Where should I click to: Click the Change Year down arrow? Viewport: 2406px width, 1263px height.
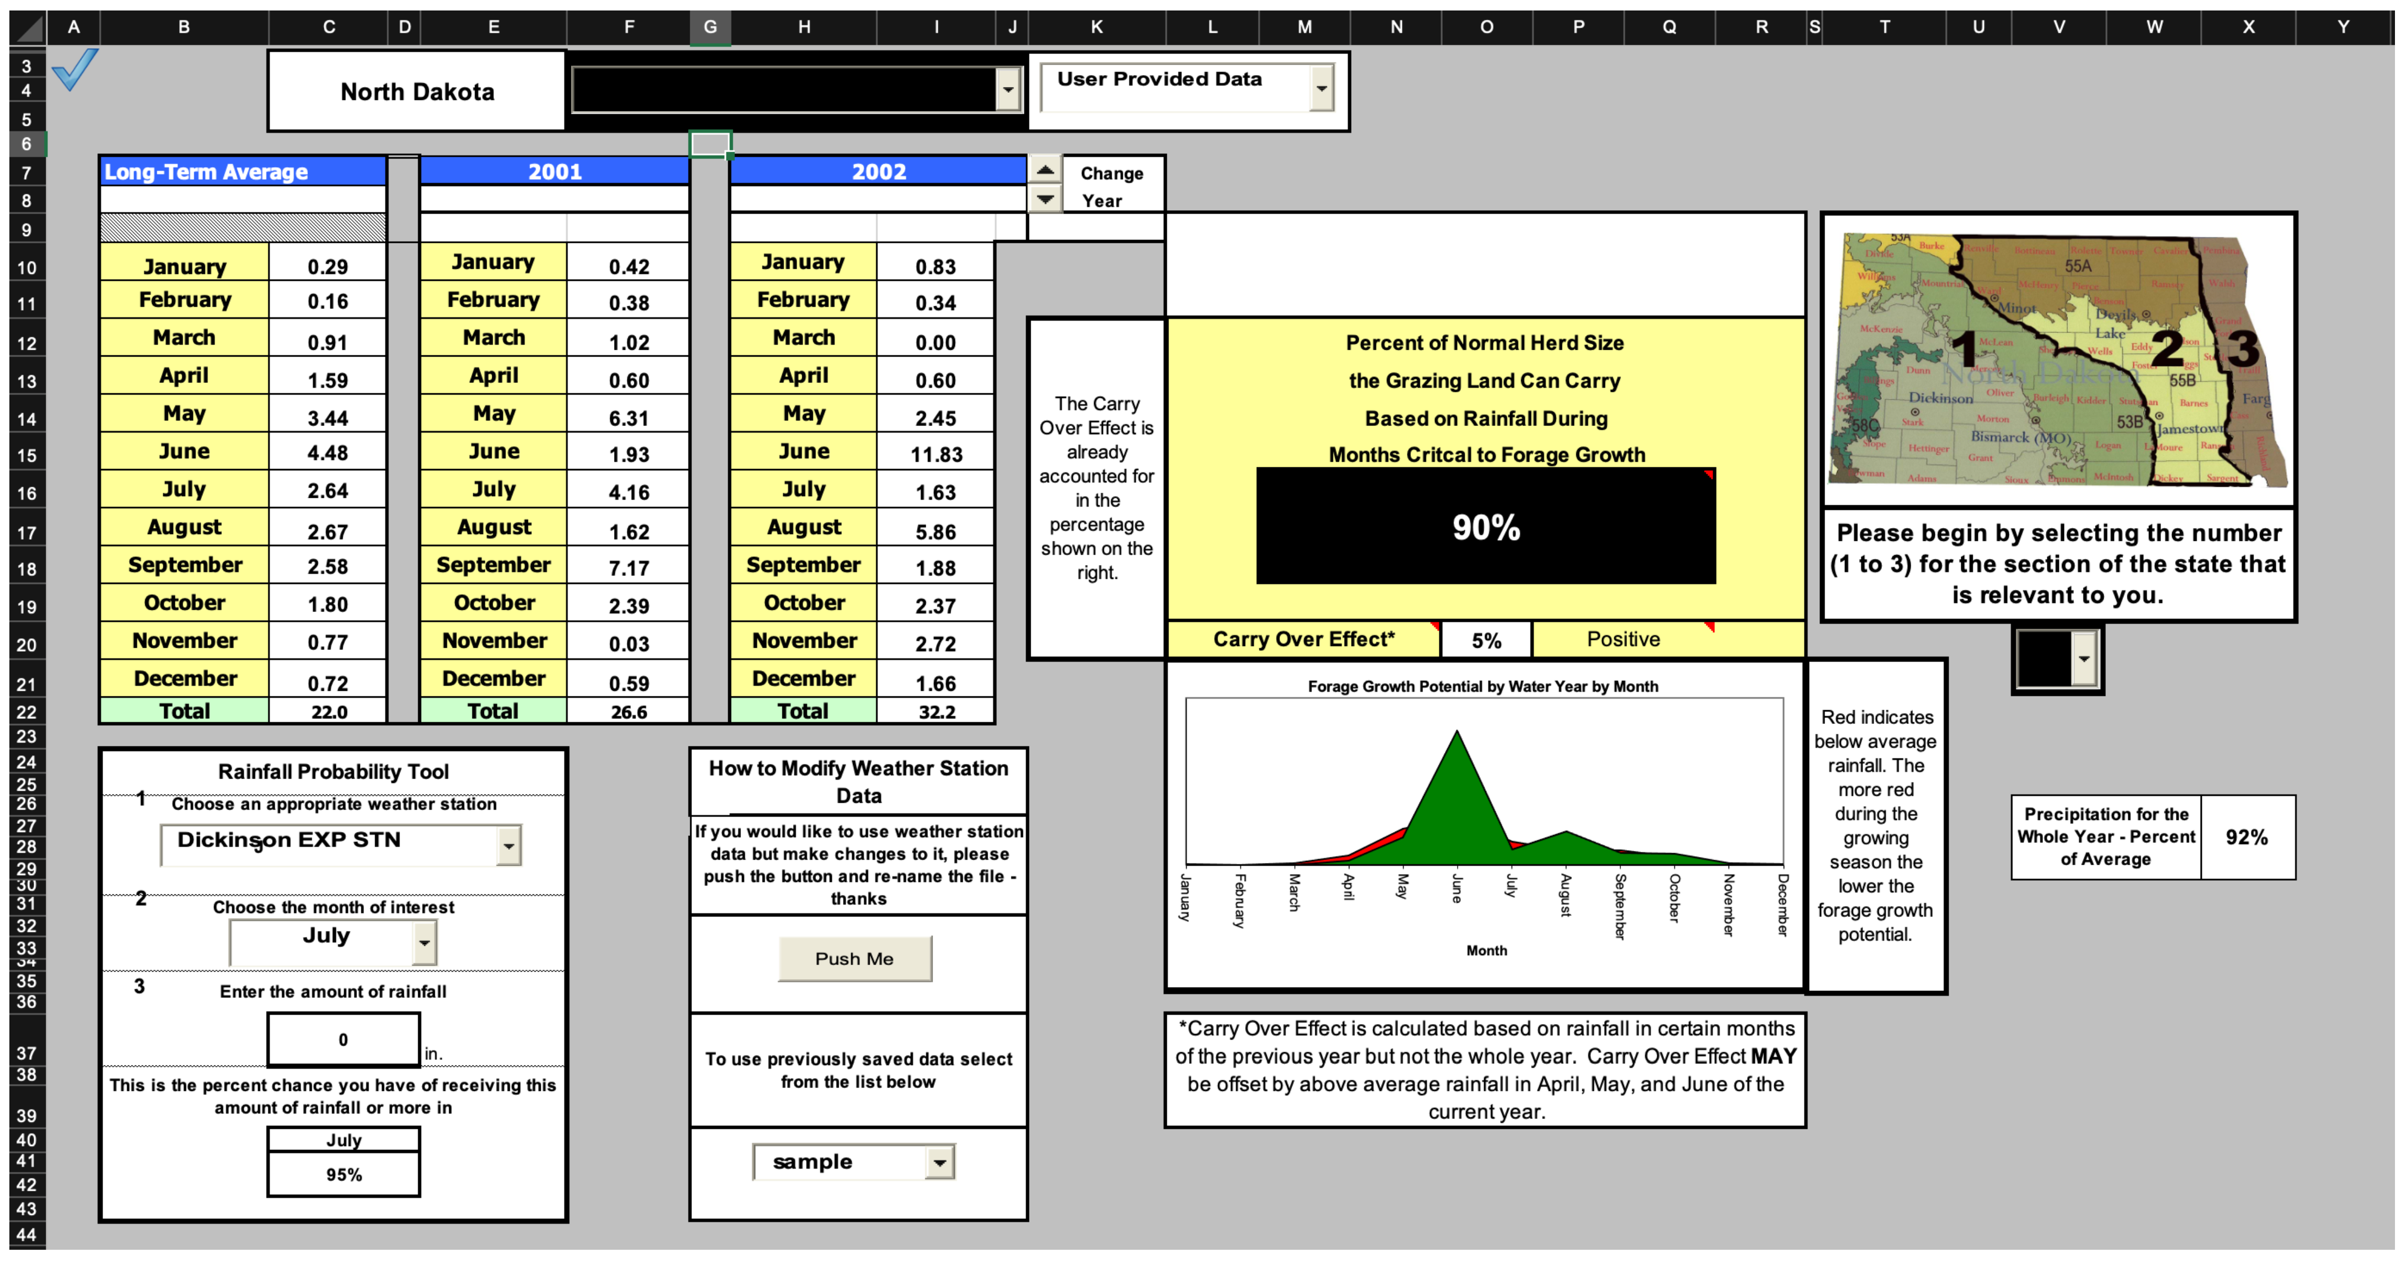pos(1045,199)
